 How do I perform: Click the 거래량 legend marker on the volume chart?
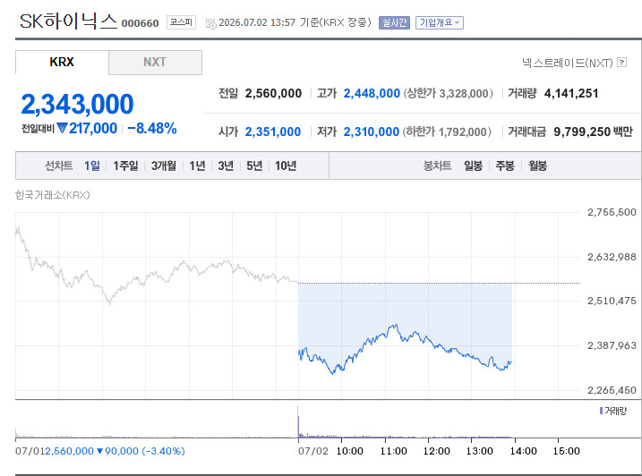click(601, 411)
